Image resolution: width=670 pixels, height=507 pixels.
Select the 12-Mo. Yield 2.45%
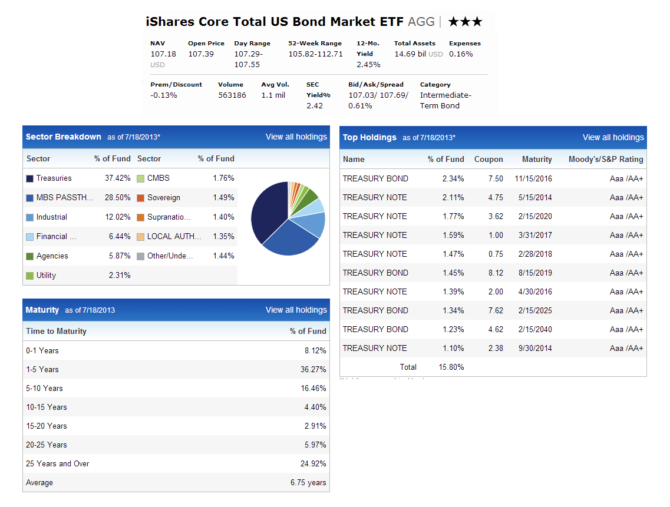pyautogui.click(x=368, y=65)
